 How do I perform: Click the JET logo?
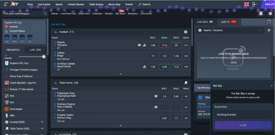(15, 4)
